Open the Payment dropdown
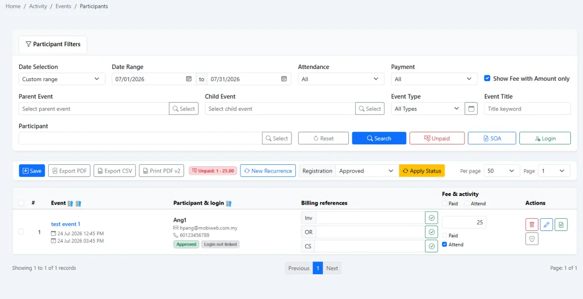Viewport: 583px width, 299px height. tap(434, 79)
